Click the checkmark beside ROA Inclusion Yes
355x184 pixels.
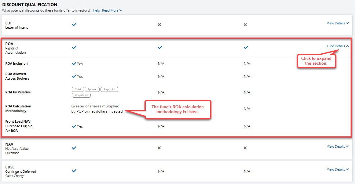73,63
